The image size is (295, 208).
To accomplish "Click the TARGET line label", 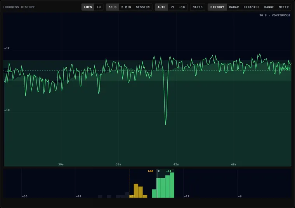I will (285, 69).
